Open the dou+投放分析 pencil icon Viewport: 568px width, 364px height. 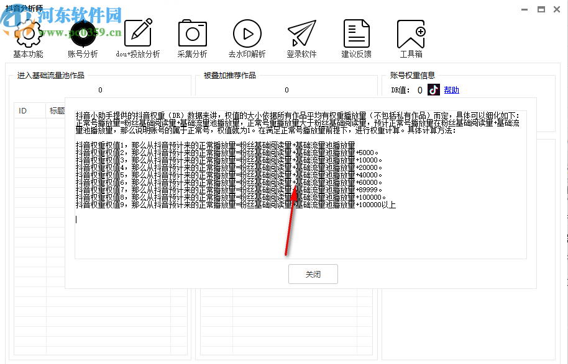click(138, 33)
